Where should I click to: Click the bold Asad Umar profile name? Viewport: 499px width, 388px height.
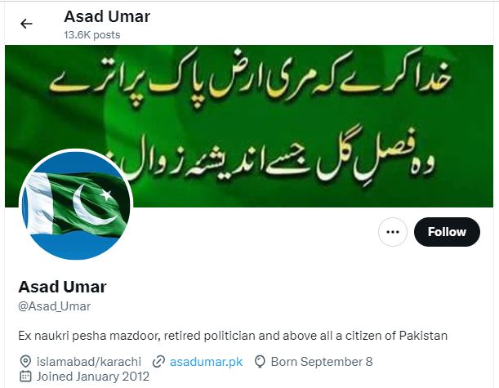pos(62,287)
